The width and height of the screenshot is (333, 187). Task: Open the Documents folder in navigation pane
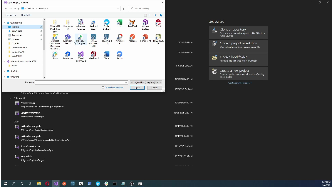[17, 35]
